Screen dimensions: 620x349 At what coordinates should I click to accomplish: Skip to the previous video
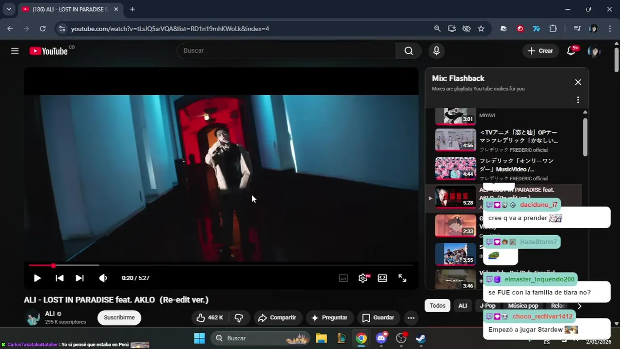coord(60,278)
